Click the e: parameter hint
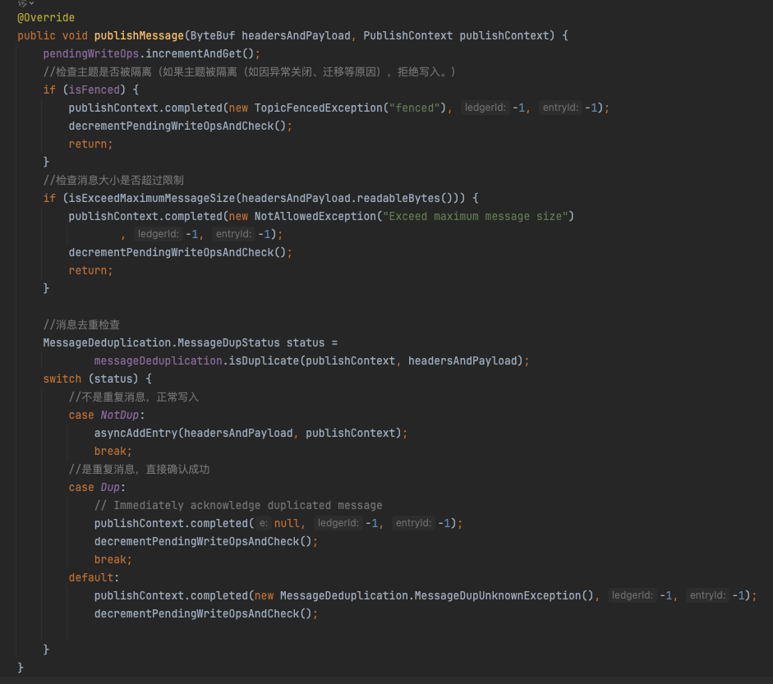The image size is (773, 684). (264, 523)
